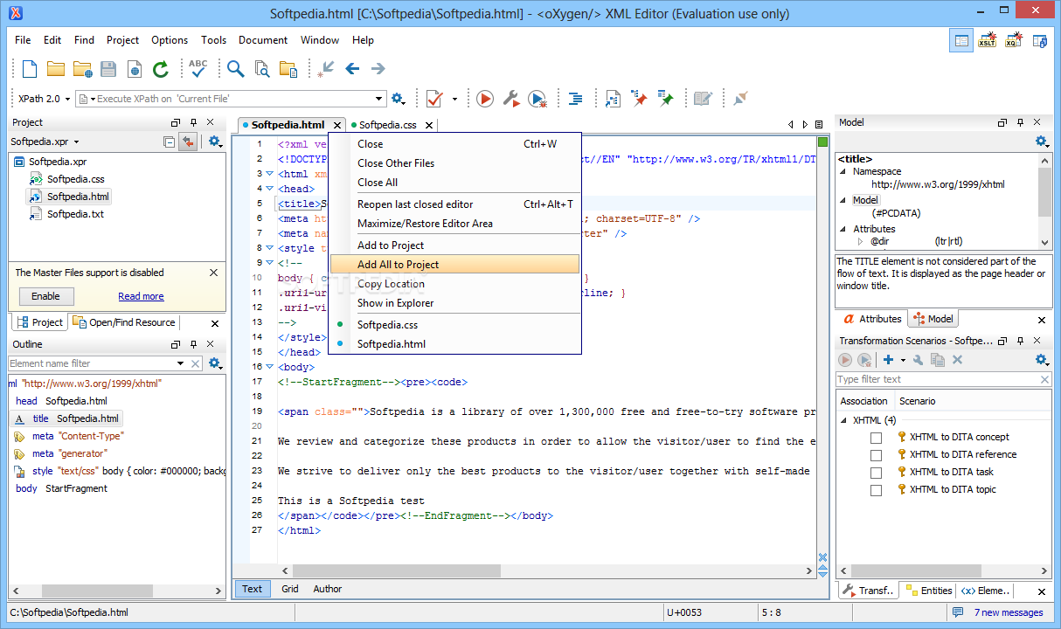Open a file with the yellow folder icon
The image size is (1061, 629).
[56, 69]
